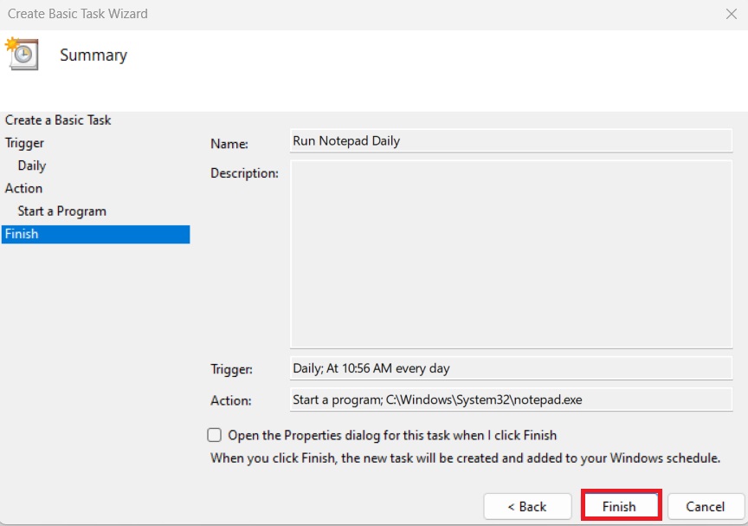Select Start a Program sub-step
Screen dimensions: 748x526
(61, 211)
